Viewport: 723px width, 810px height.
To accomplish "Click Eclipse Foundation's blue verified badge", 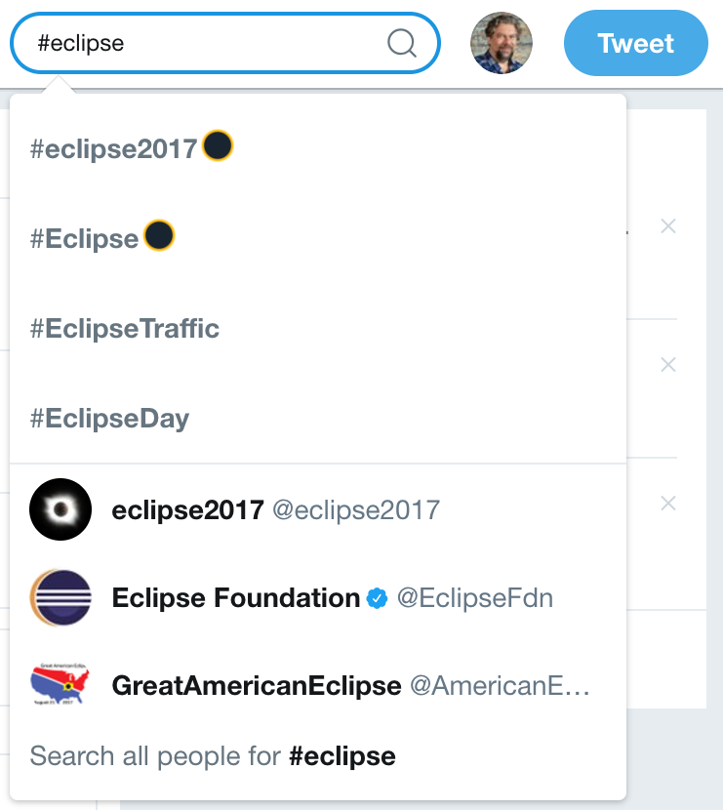I will click(x=378, y=598).
